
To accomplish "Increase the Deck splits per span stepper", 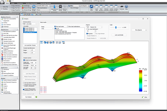I will point(35,67).
